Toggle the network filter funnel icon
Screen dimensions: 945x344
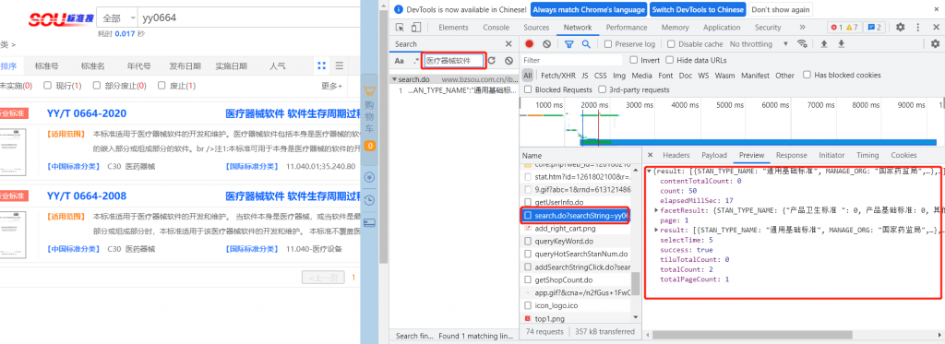point(568,44)
